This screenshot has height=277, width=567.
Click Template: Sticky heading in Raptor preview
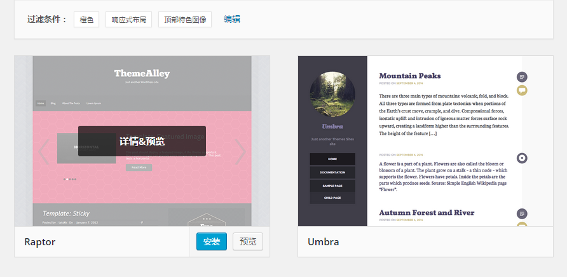pyautogui.click(x=66, y=213)
